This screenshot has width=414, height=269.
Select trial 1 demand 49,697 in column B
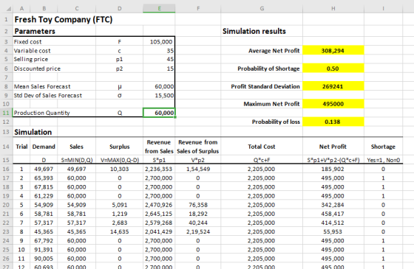click(x=44, y=169)
